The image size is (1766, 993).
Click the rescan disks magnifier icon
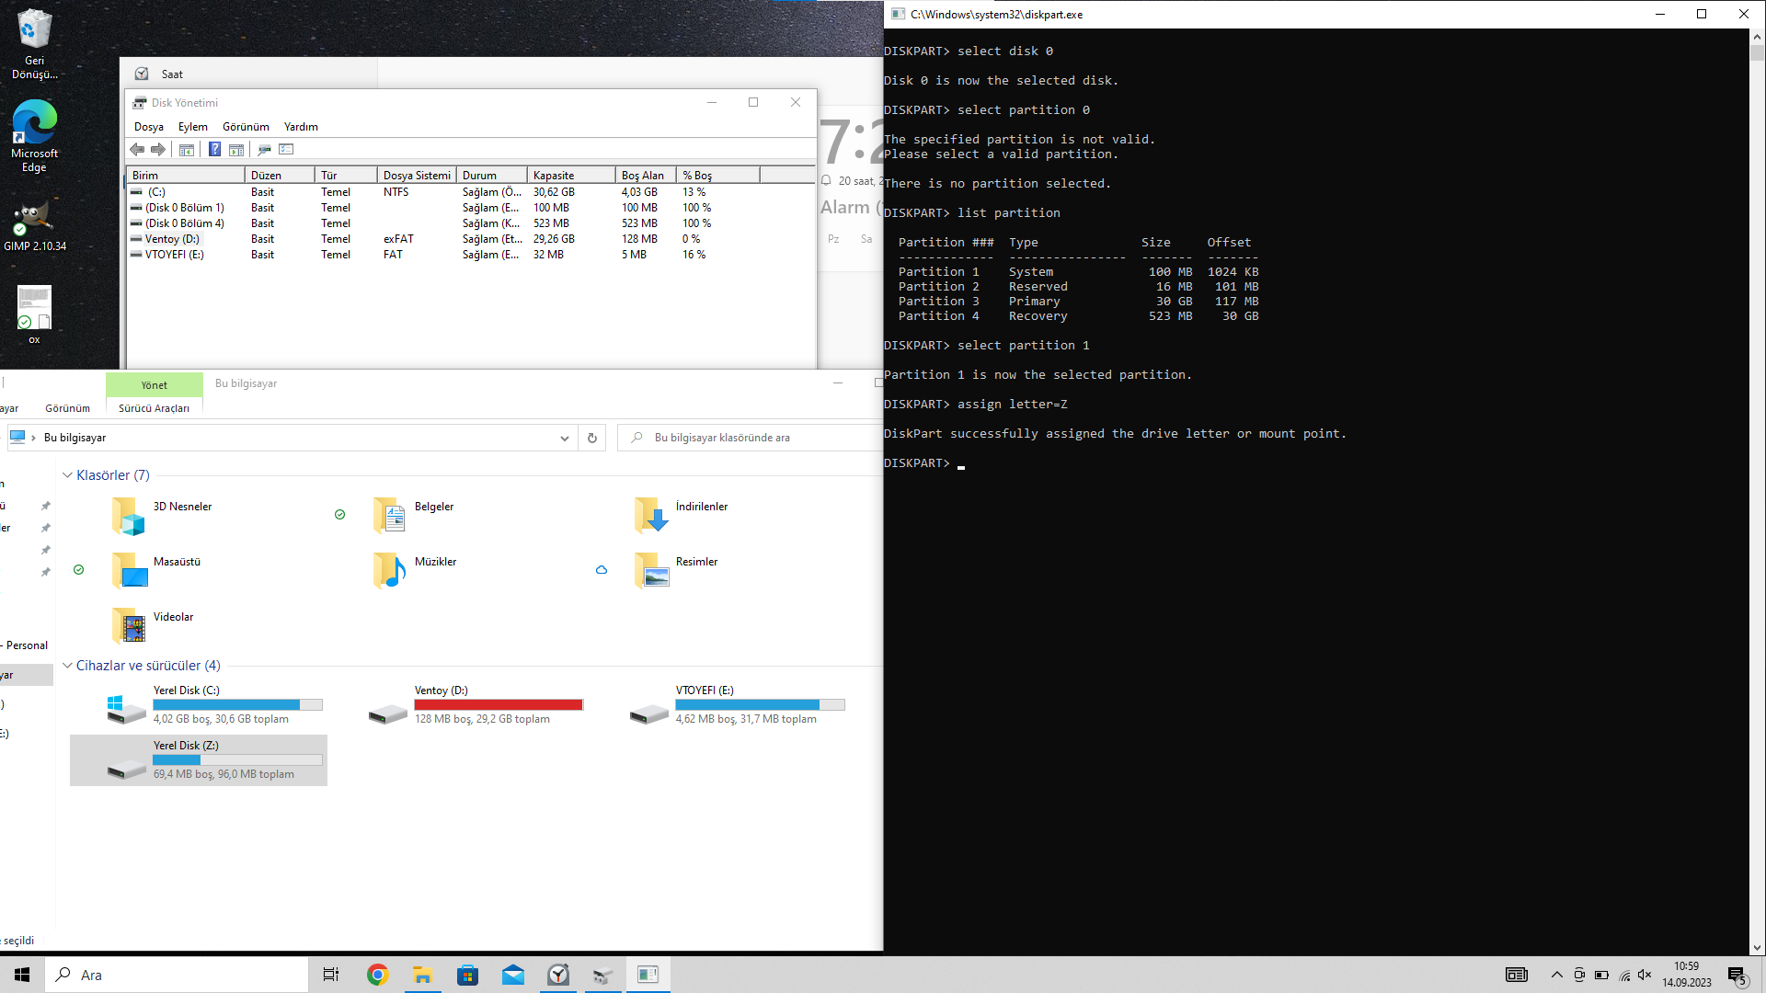(264, 150)
